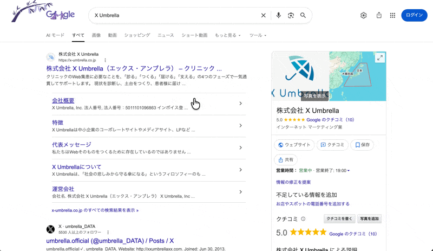
Task: Click the X Umbrella logo photo
Action: click(300, 76)
